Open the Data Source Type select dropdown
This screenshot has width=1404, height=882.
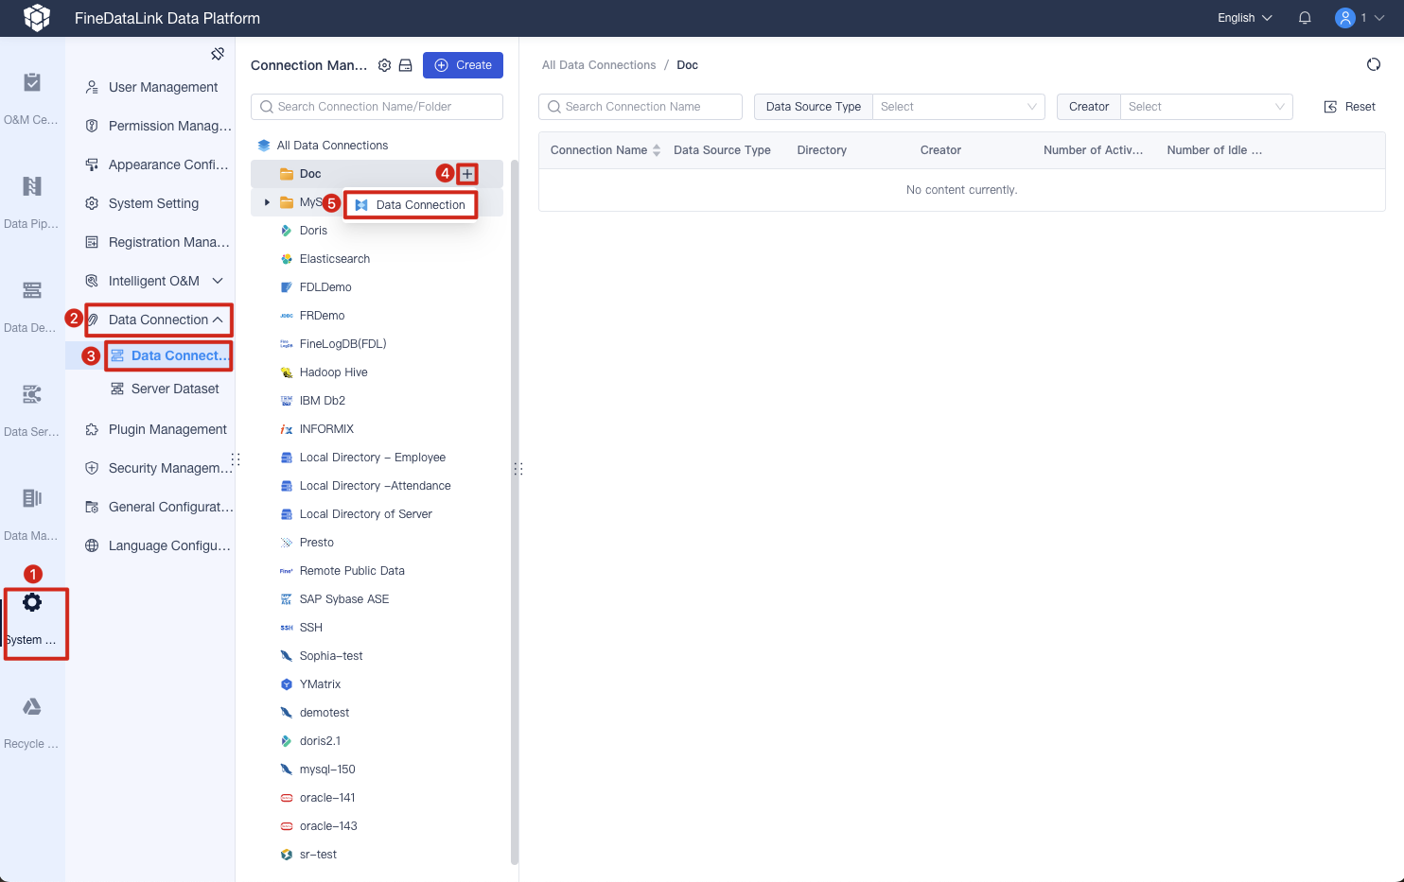pos(957,106)
